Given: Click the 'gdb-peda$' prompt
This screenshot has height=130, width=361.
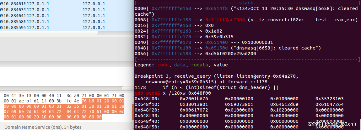Looking at the screenshot, I should (147, 93).
